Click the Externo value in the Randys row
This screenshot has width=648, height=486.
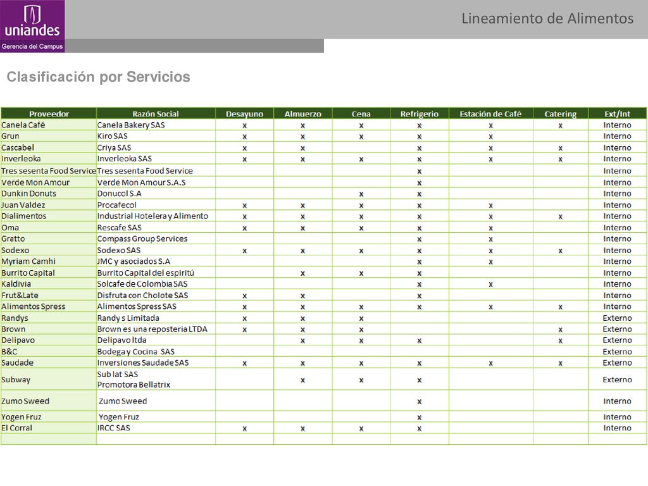[x=617, y=318]
